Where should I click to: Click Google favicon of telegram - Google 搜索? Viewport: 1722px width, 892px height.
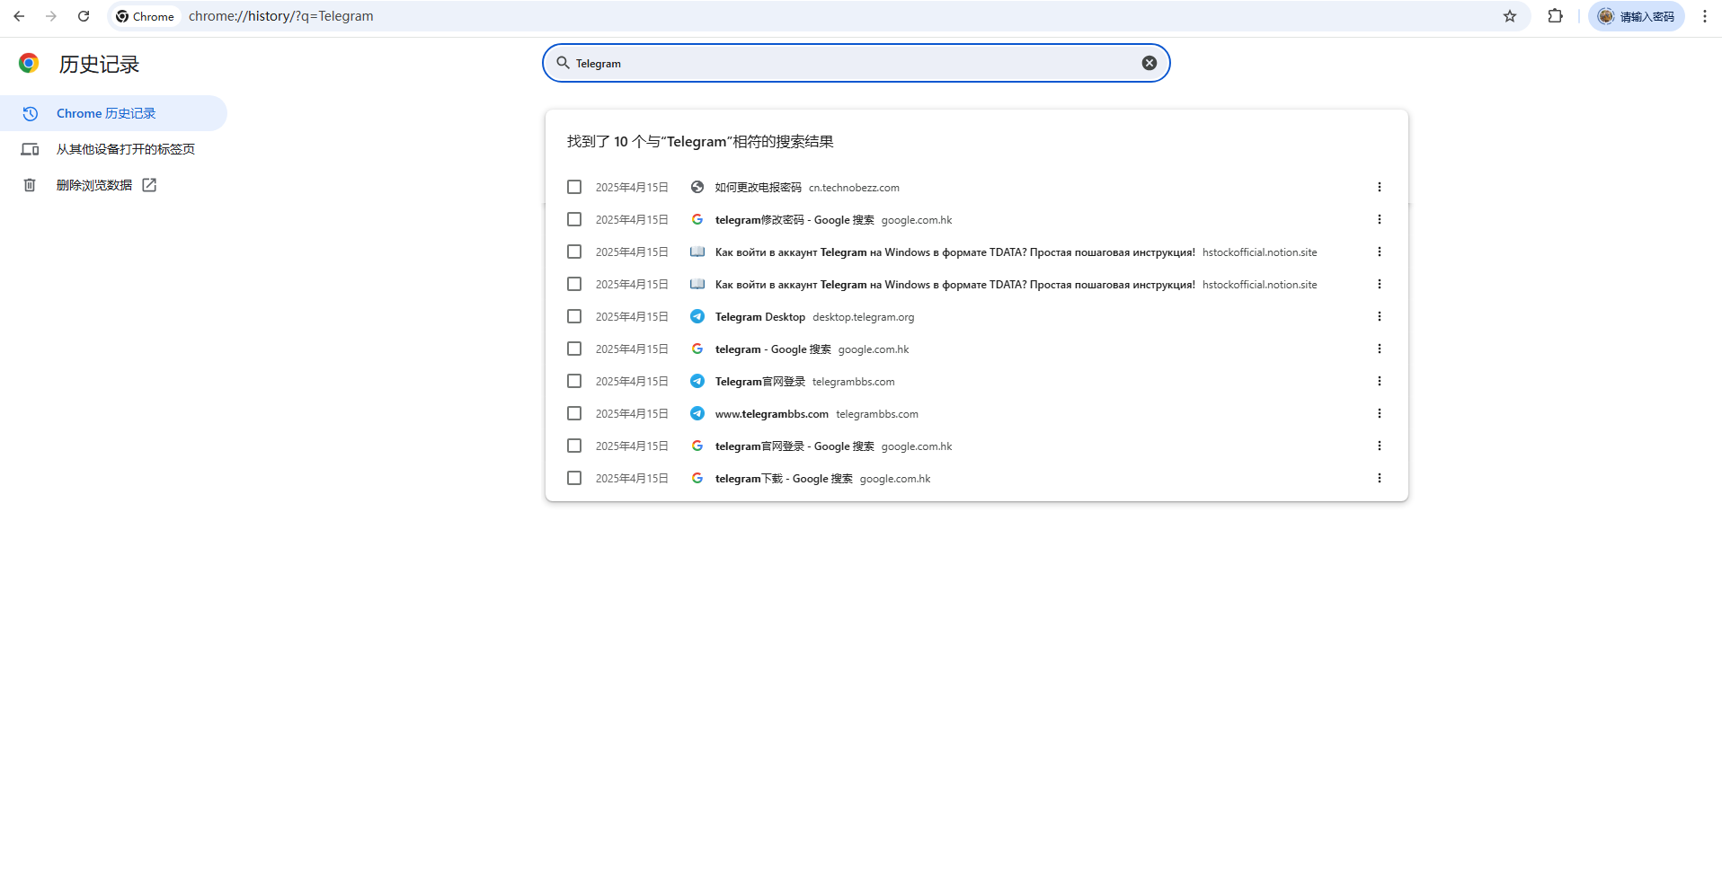pos(697,349)
